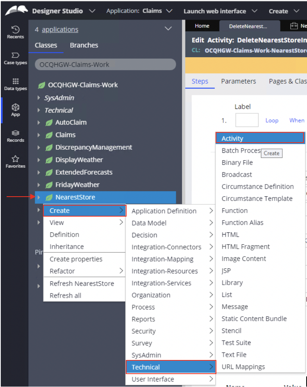
Task: Expand the Technical tree node
Action: (x=39, y=110)
